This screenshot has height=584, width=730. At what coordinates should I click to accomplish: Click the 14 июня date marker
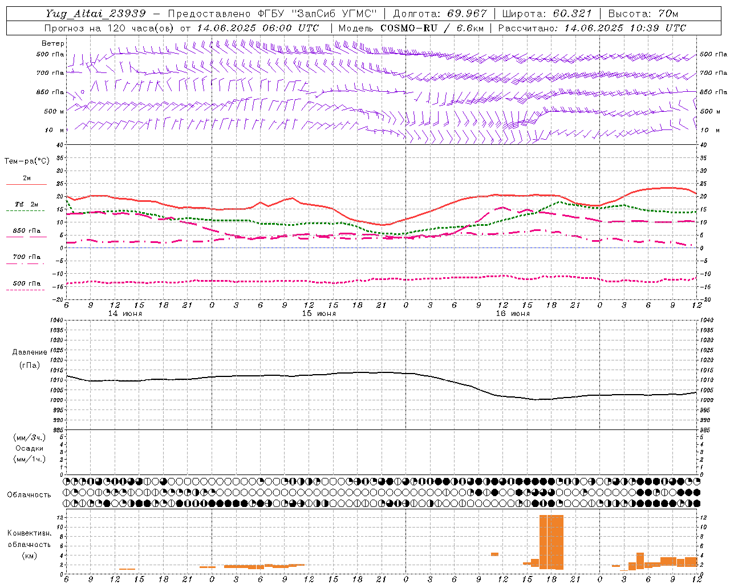pos(125,313)
